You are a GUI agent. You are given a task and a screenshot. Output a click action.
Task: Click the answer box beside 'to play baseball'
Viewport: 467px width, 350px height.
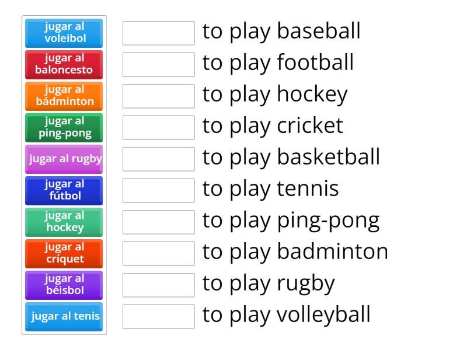point(158,33)
